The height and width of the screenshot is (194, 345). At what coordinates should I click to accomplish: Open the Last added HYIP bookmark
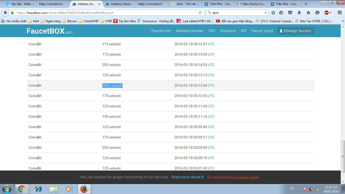coord(195,21)
